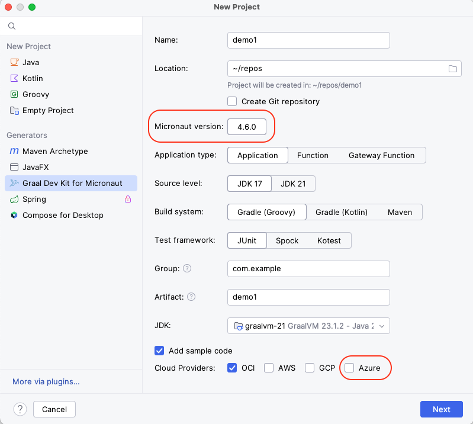The width and height of the screenshot is (473, 424).
Task: Enable Create Git repository checkbox
Action: tap(232, 101)
